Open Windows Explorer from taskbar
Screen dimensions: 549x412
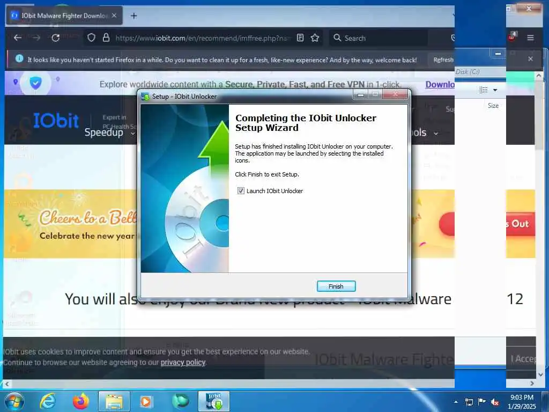tap(114, 401)
